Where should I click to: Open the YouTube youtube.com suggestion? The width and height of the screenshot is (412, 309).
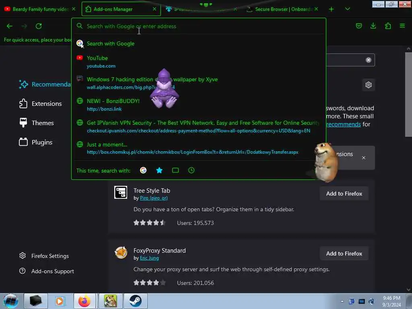[199, 62]
